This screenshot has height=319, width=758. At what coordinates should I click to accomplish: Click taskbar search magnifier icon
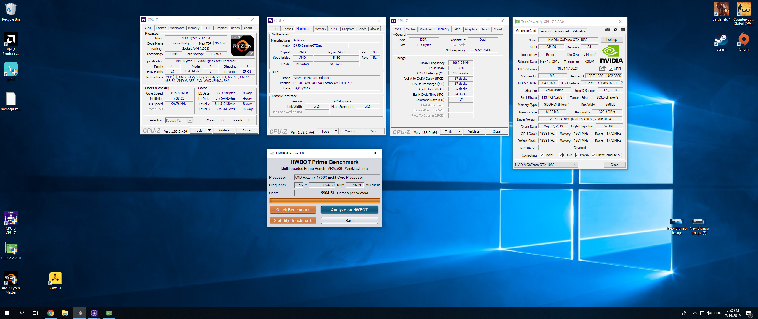21,313
